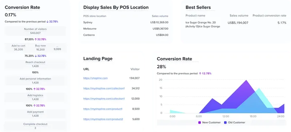Click the down arrow beside 75.20%
This screenshot has width=291, height=132.
(36, 56)
